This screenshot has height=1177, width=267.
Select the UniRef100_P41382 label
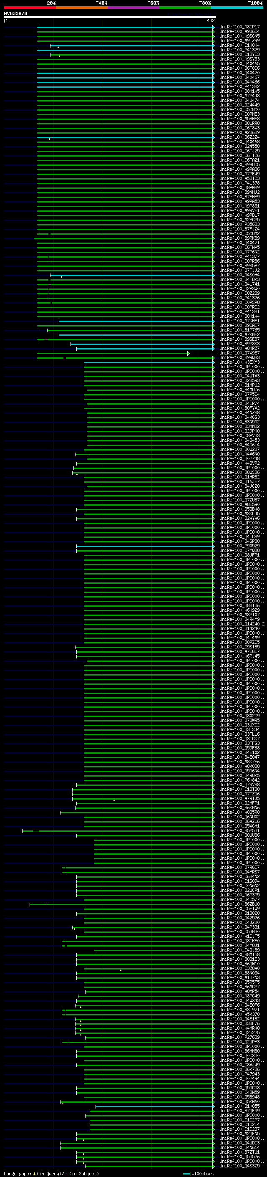[x=239, y=87]
